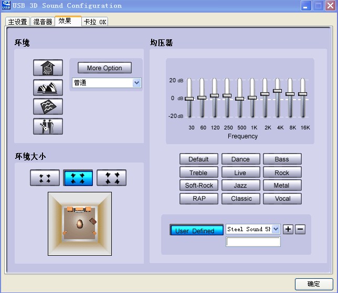The height and width of the screenshot is (293, 338).
Task: Apply the Jazz equalizer preset
Action: pos(241,186)
